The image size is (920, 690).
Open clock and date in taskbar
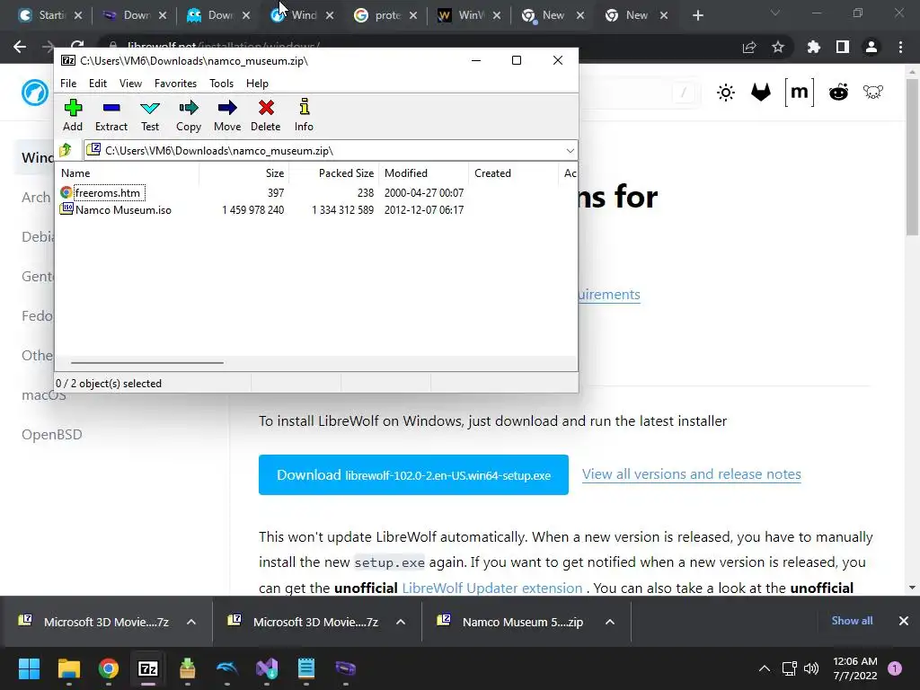tap(855, 668)
